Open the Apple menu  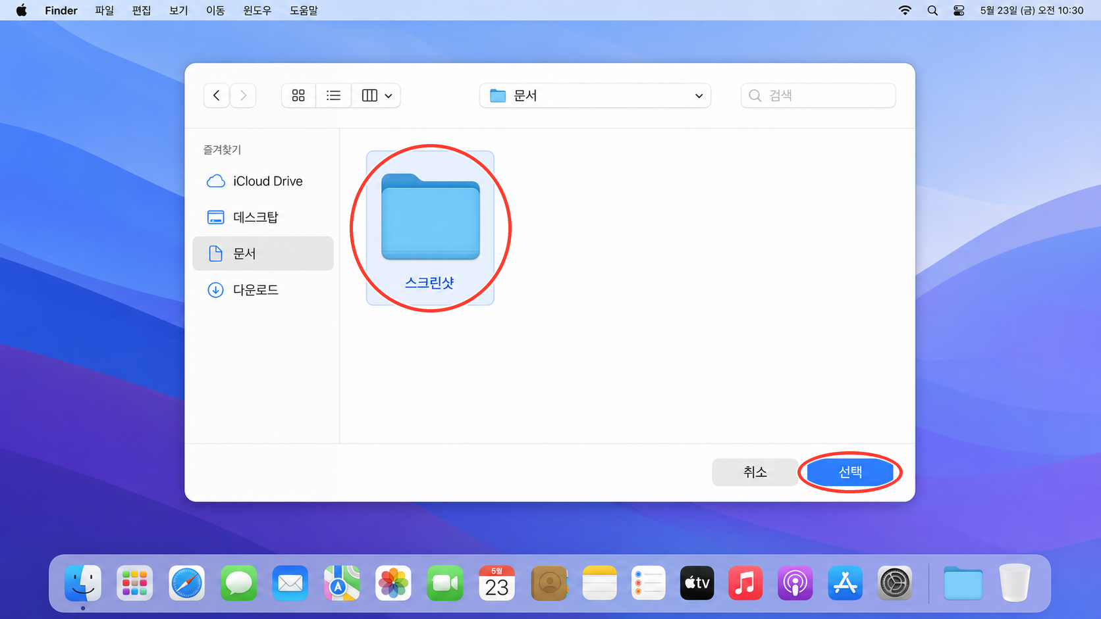(x=22, y=11)
